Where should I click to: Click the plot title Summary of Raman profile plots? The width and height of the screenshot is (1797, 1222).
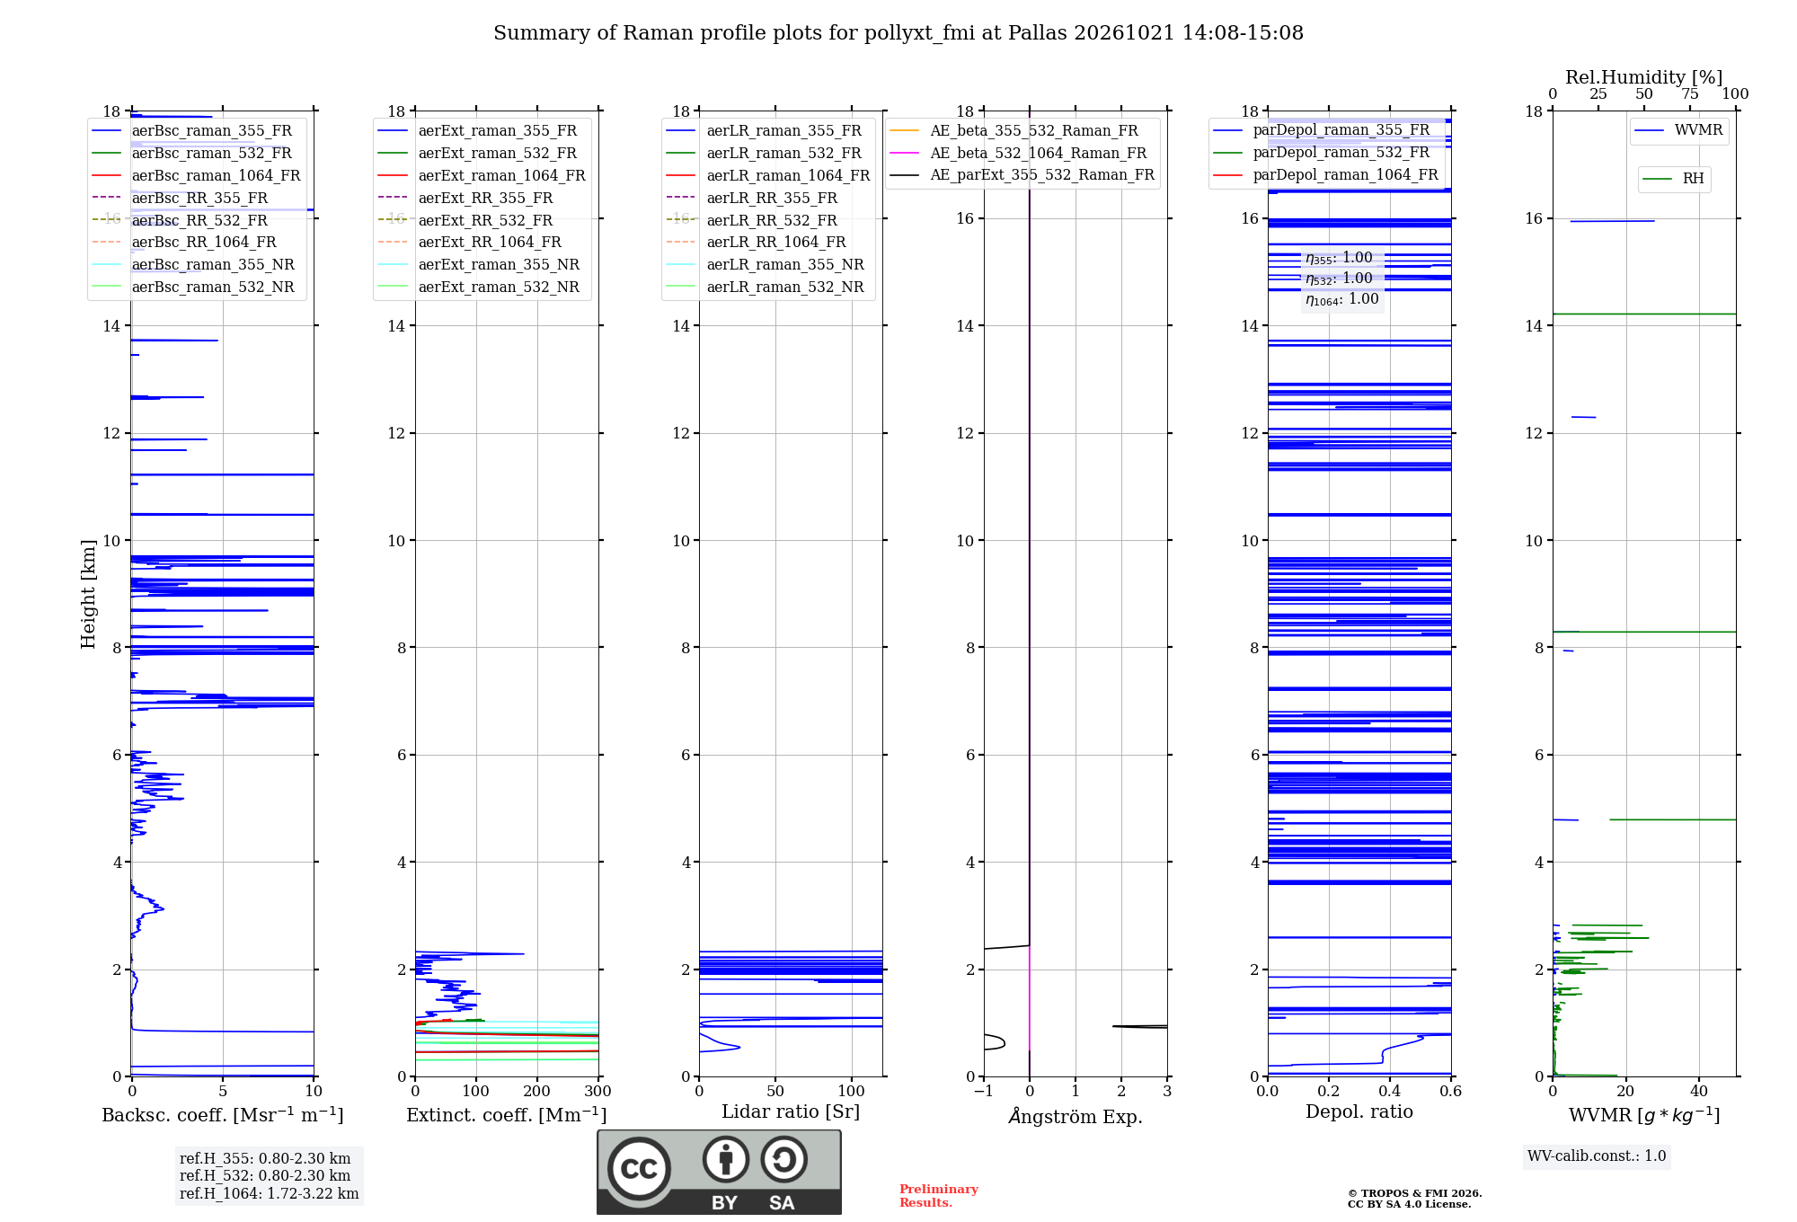click(x=898, y=33)
